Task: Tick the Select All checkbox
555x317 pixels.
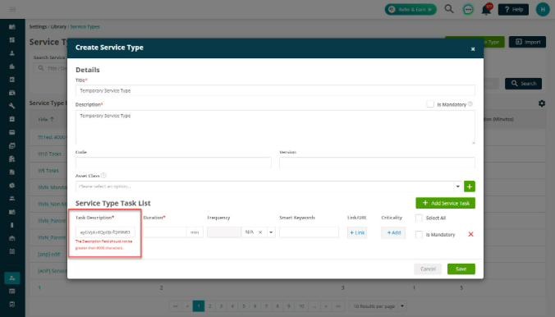Action: click(419, 218)
